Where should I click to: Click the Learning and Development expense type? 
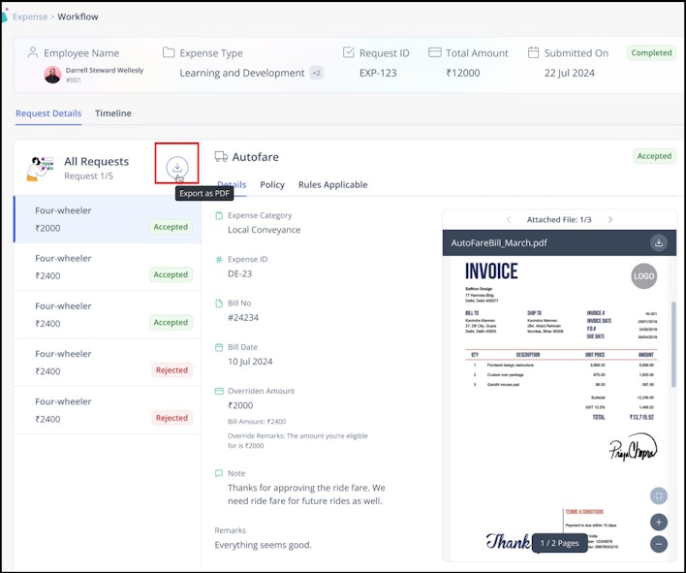pyautogui.click(x=242, y=73)
